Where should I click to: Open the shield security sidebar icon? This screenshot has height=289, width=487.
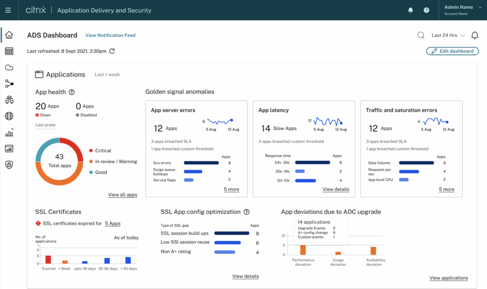[x=9, y=164]
